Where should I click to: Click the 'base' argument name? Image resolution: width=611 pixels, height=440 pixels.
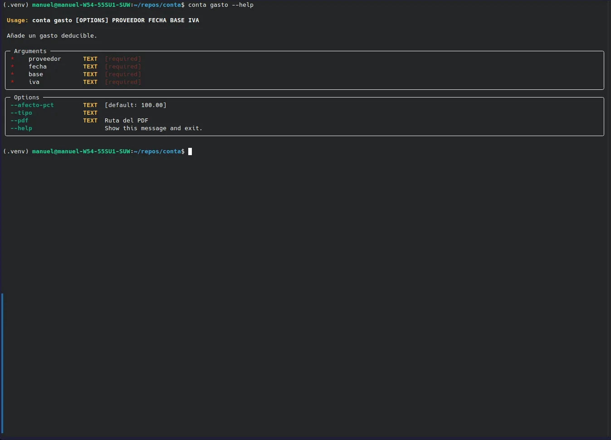tap(35, 74)
